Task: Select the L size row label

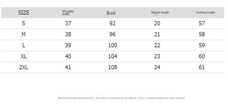Action: [24, 45]
